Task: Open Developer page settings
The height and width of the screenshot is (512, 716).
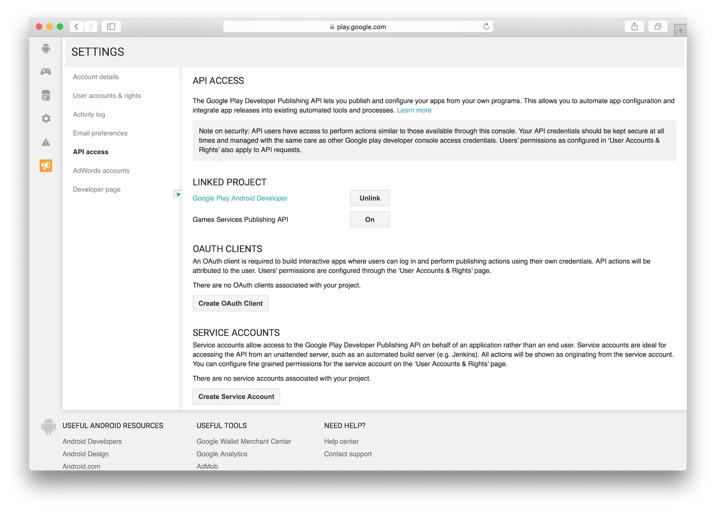Action: click(97, 189)
